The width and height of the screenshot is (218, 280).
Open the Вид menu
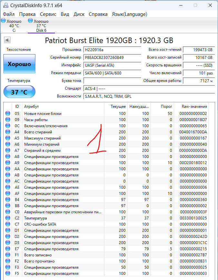[65, 14]
